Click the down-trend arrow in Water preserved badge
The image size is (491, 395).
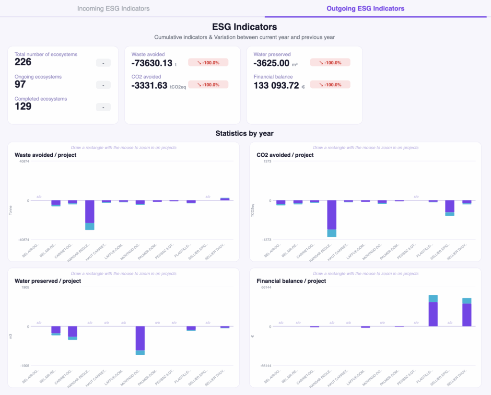[x=315, y=62]
